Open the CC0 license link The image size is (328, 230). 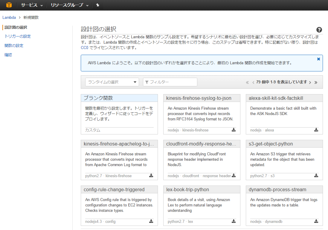(85, 47)
